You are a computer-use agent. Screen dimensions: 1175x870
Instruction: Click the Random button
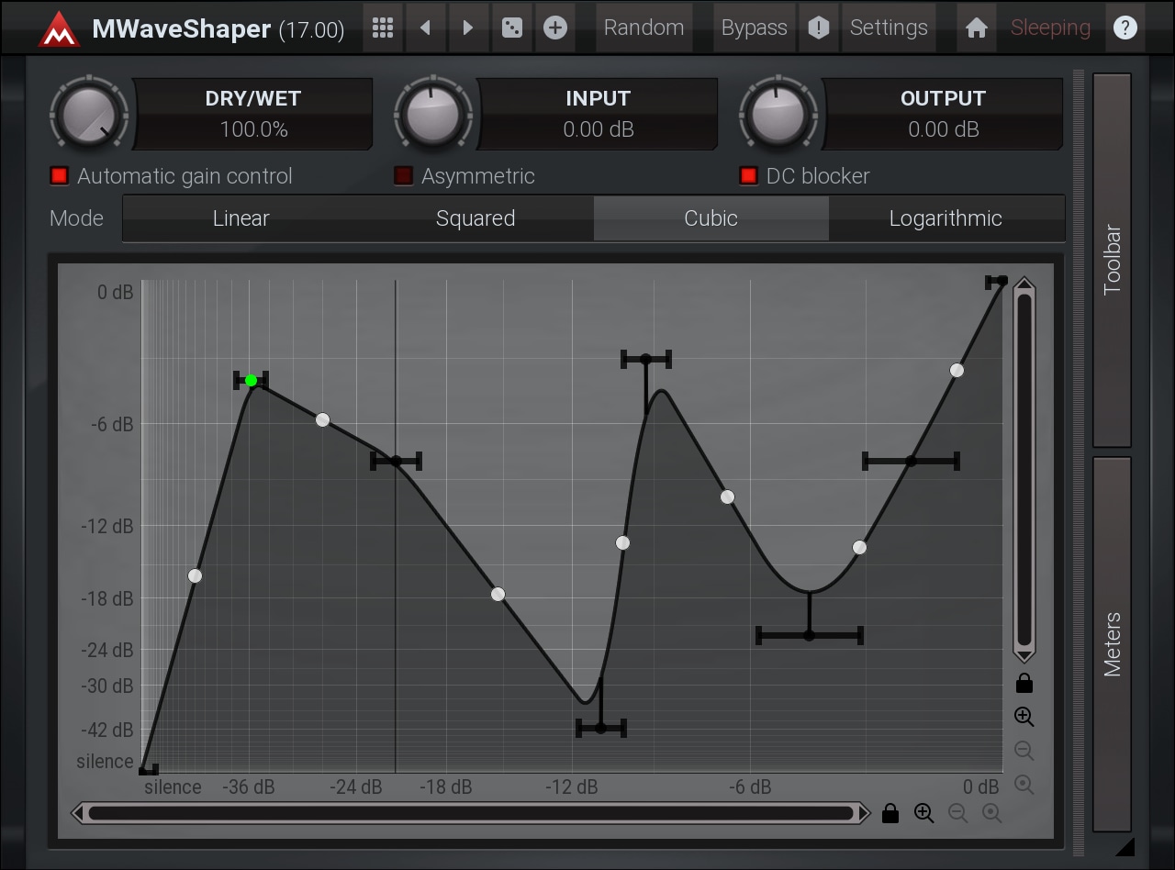[643, 28]
